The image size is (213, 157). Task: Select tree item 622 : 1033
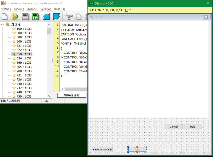pos(24,50)
